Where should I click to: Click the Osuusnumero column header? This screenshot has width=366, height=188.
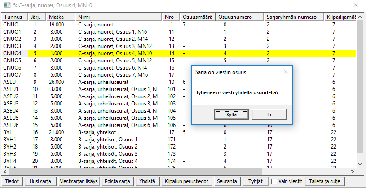tap(238, 17)
